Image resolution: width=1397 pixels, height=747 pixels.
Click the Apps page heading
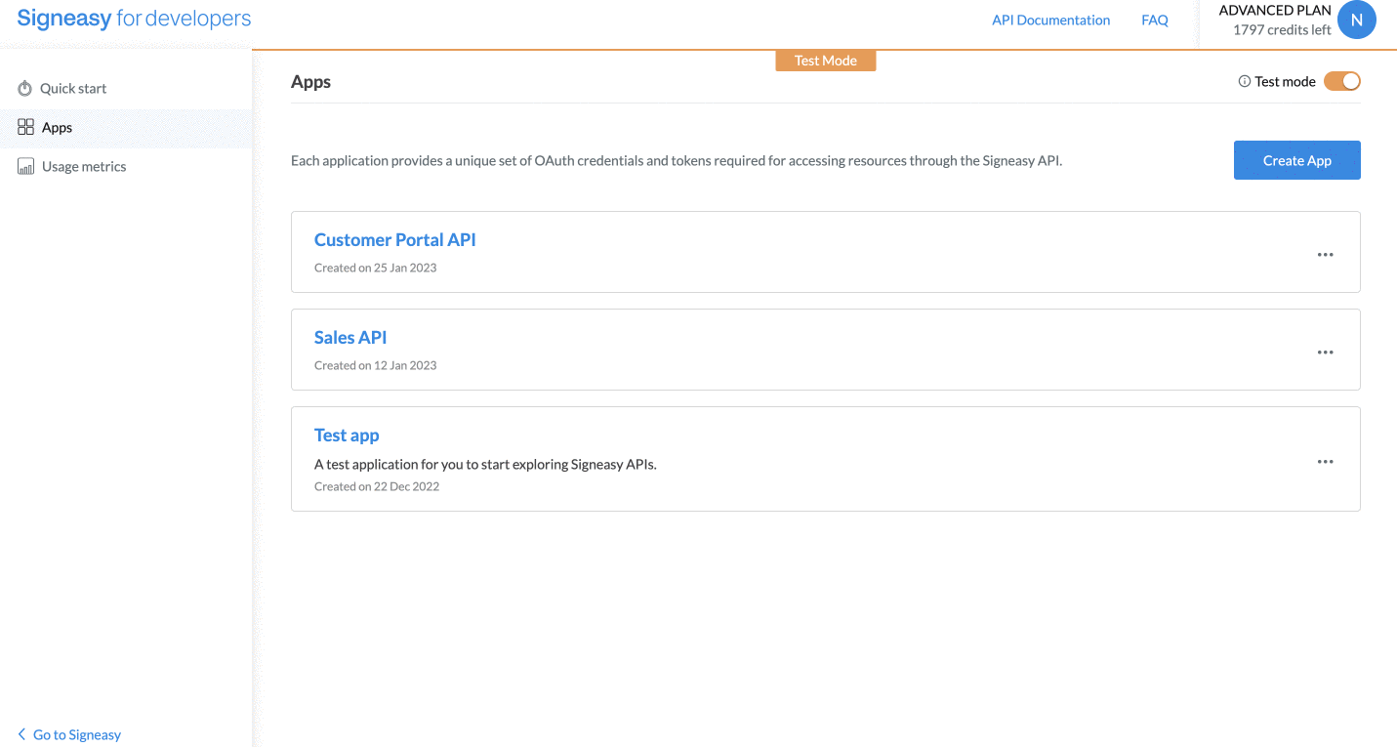tap(310, 82)
